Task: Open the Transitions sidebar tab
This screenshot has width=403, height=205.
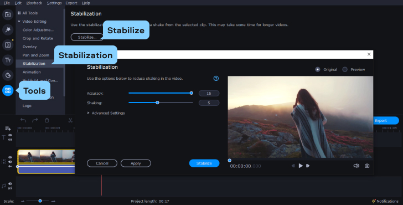Action: point(8,45)
